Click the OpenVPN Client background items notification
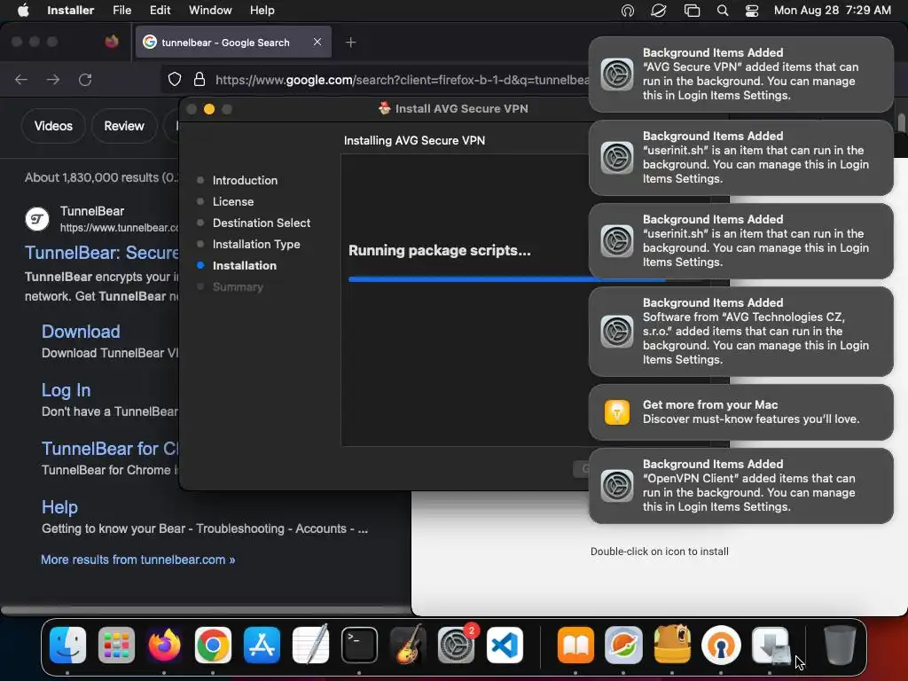 click(740, 486)
